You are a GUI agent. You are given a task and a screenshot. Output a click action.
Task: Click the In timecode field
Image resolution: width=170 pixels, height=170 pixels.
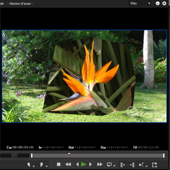pos(53,147)
